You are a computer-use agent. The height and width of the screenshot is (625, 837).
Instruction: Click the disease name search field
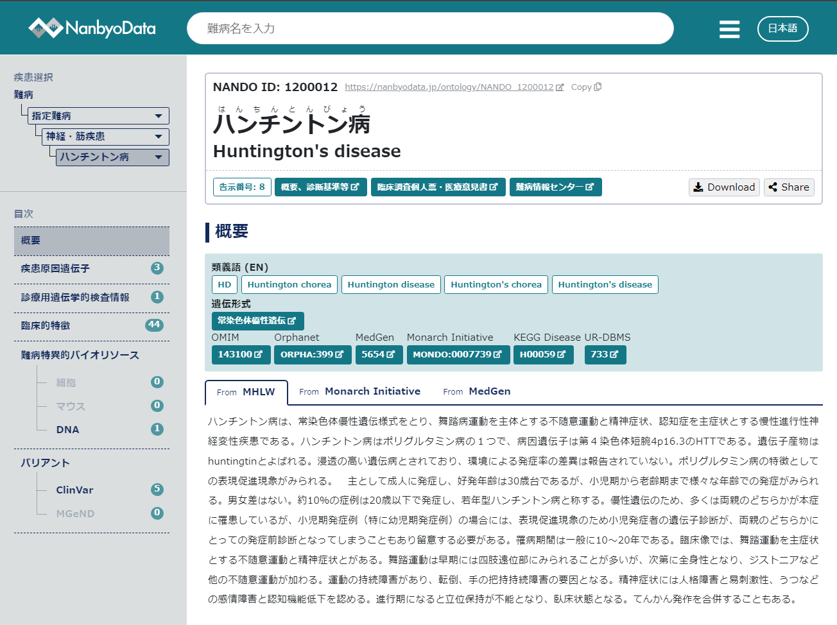(430, 29)
